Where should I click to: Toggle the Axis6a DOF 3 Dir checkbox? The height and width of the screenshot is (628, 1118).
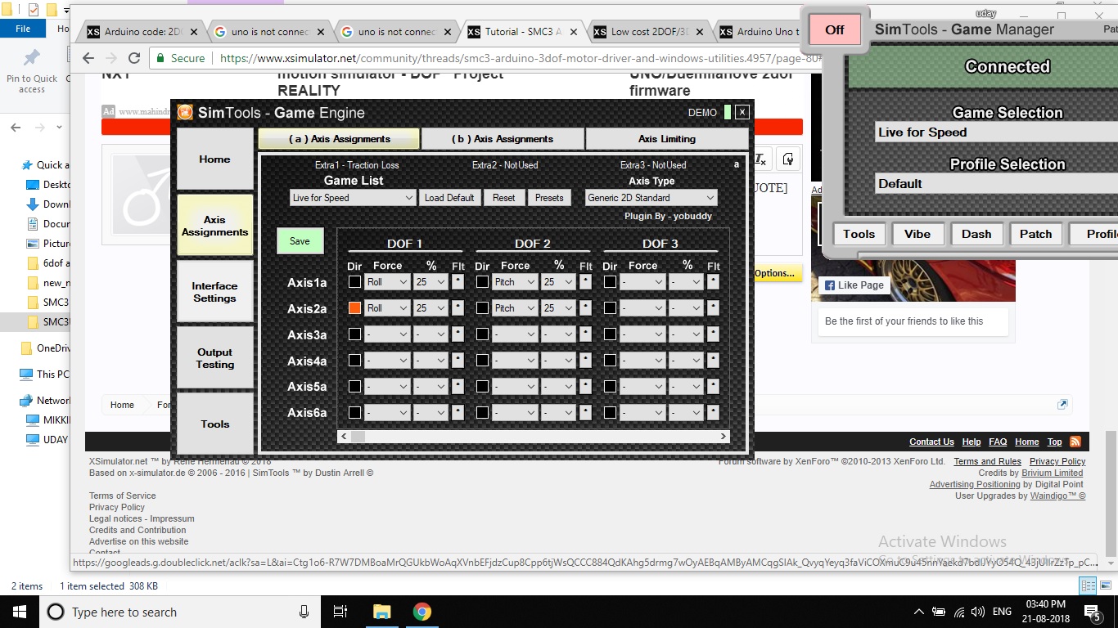tap(610, 413)
